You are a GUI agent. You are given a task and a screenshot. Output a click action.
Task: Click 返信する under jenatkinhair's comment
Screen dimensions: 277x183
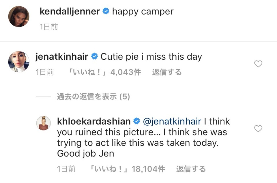(167, 72)
